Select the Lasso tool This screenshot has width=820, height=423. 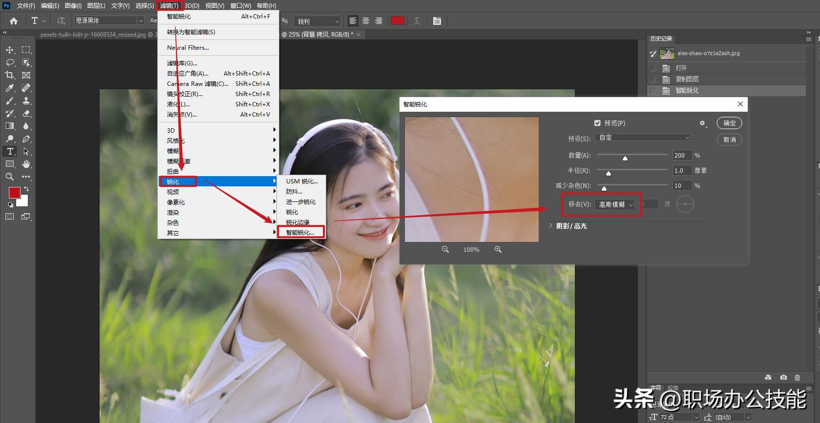click(x=10, y=62)
